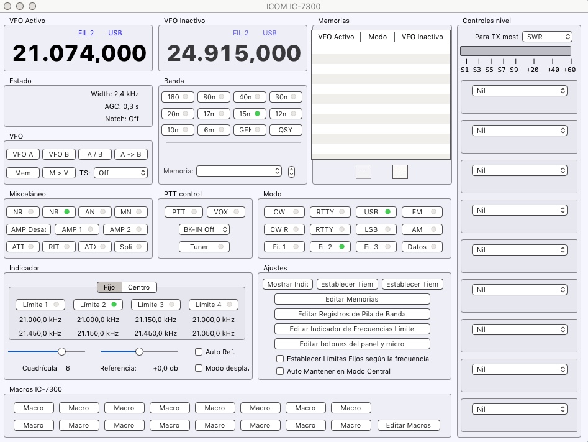Click the inactive VFO frequency 24.915,000
The height and width of the screenshot is (442, 588).
pos(234,53)
